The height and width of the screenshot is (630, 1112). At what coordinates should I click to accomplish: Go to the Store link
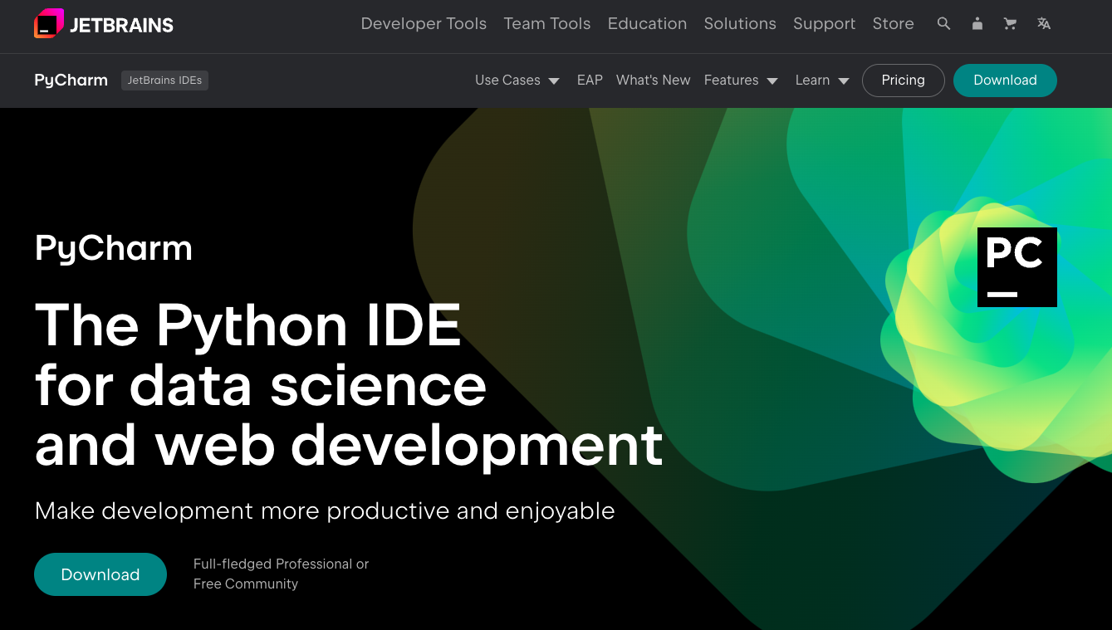click(893, 24)
